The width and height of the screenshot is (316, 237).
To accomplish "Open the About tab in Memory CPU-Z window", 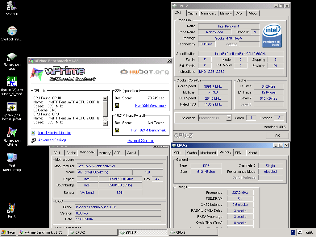I will (252, 153).
